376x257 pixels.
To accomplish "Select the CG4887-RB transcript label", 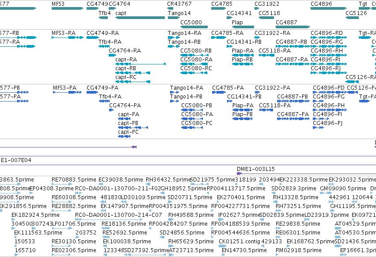I will coord(291,42).
